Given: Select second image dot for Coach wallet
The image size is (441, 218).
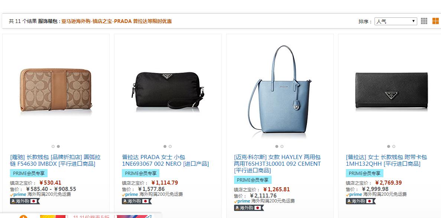Looking at the screenshot, I should click(58, 146).
